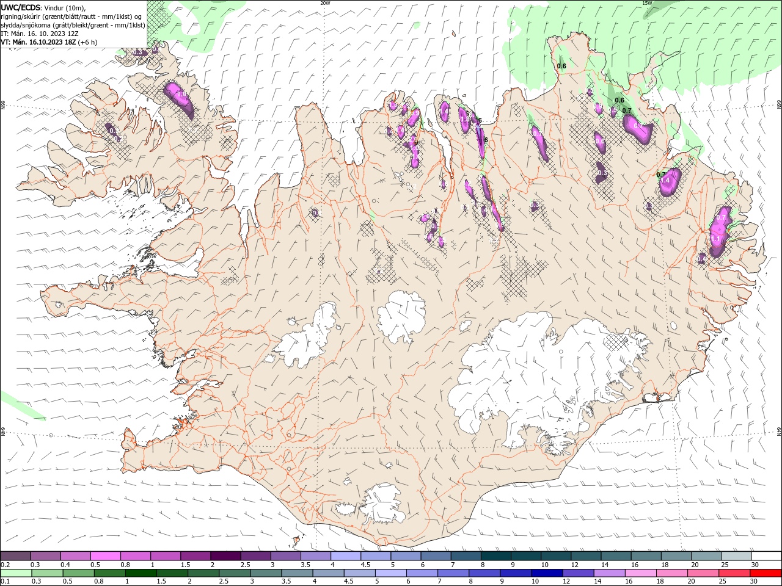Click the 2.5 value label under the upper scale
Screen dimensions: 782x586
pyautogui.click(x=245, y=565)
